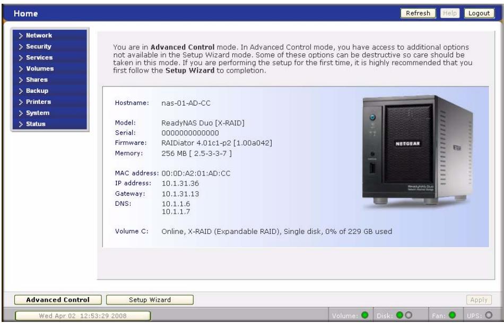
Task: Expand the Services menu arrow
Action: pyautogui.click(x=21, y=58)
